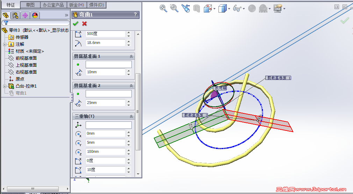Click the Apply Scene icon
Screen dimensions: 353x194
pos(263,8)
